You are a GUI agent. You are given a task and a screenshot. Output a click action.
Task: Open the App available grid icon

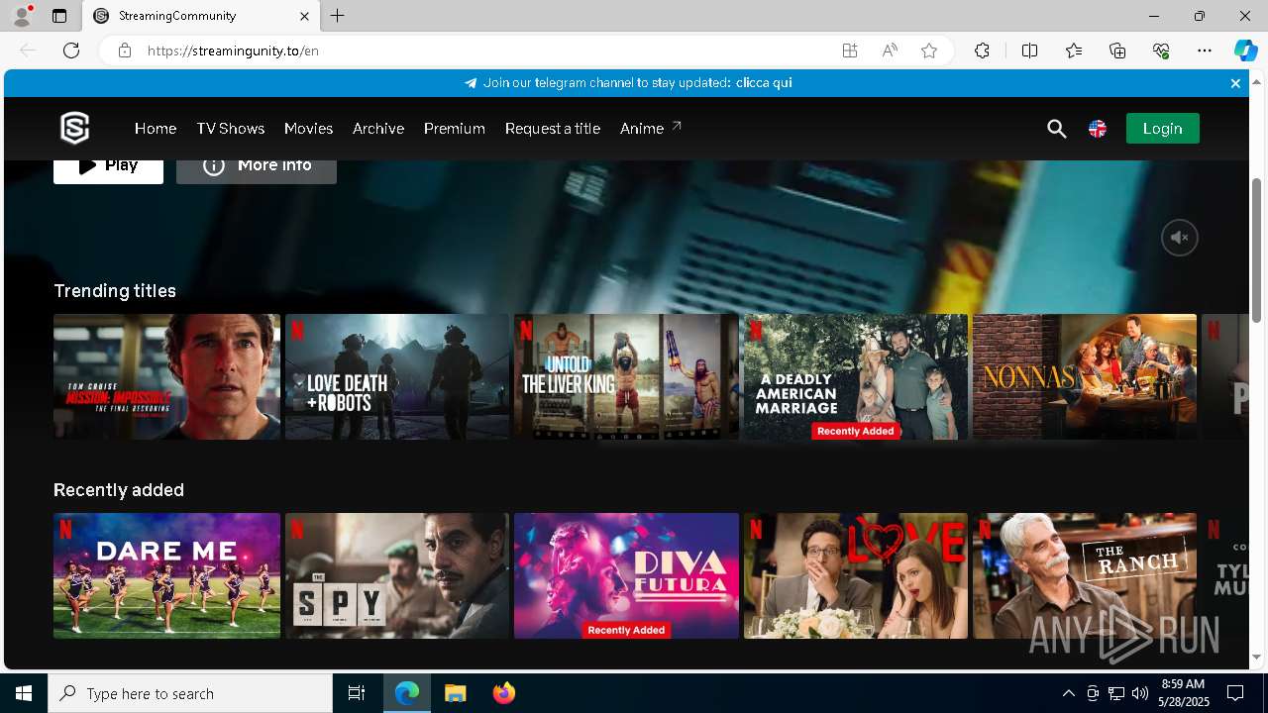850,51
